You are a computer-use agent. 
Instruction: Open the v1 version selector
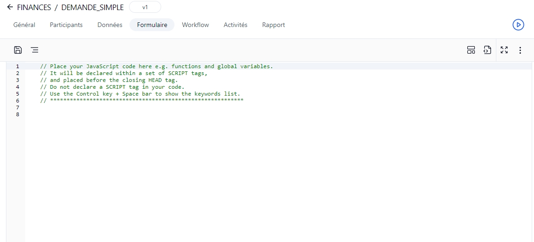(145, 7)
